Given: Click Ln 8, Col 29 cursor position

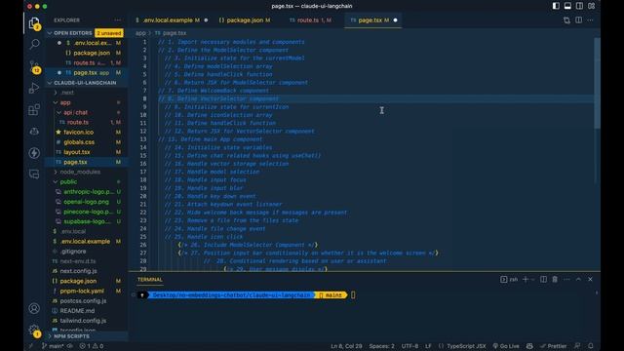Looking at the screenshot, I should click(346, 346).
